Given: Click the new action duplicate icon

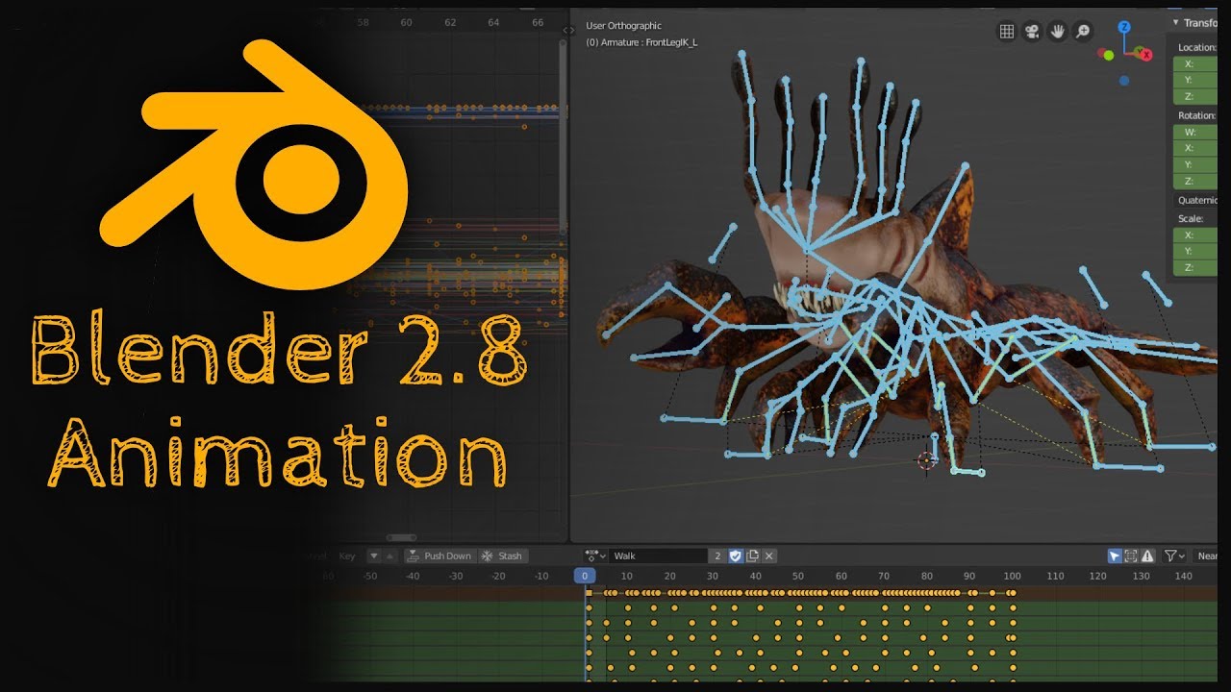Looking at the screenshot, I should click(753, 556).
